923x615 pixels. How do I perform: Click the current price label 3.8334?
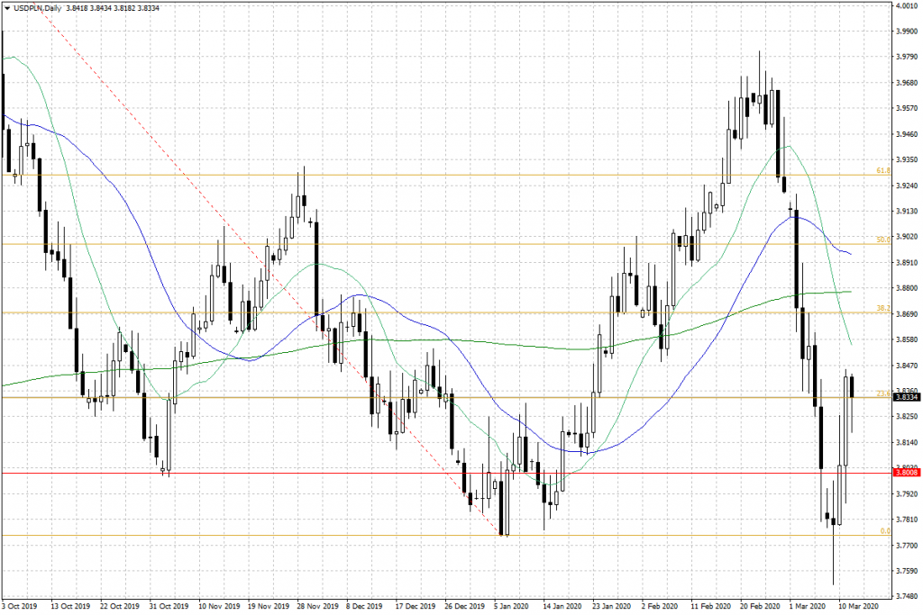(x=907, y=397)
